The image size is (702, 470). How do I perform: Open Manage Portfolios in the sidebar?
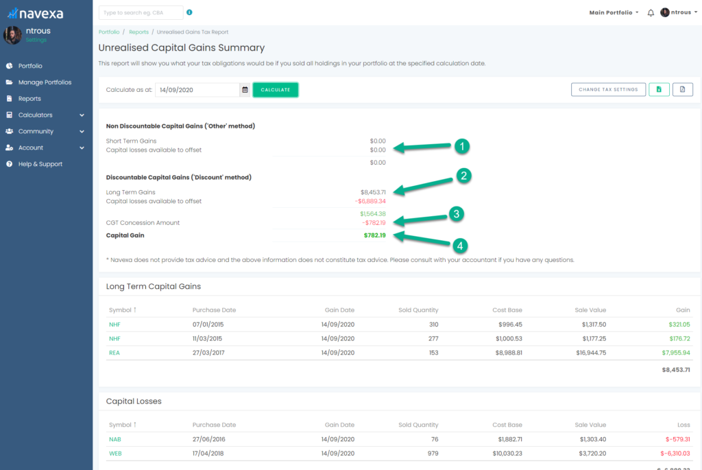point(46,82)
